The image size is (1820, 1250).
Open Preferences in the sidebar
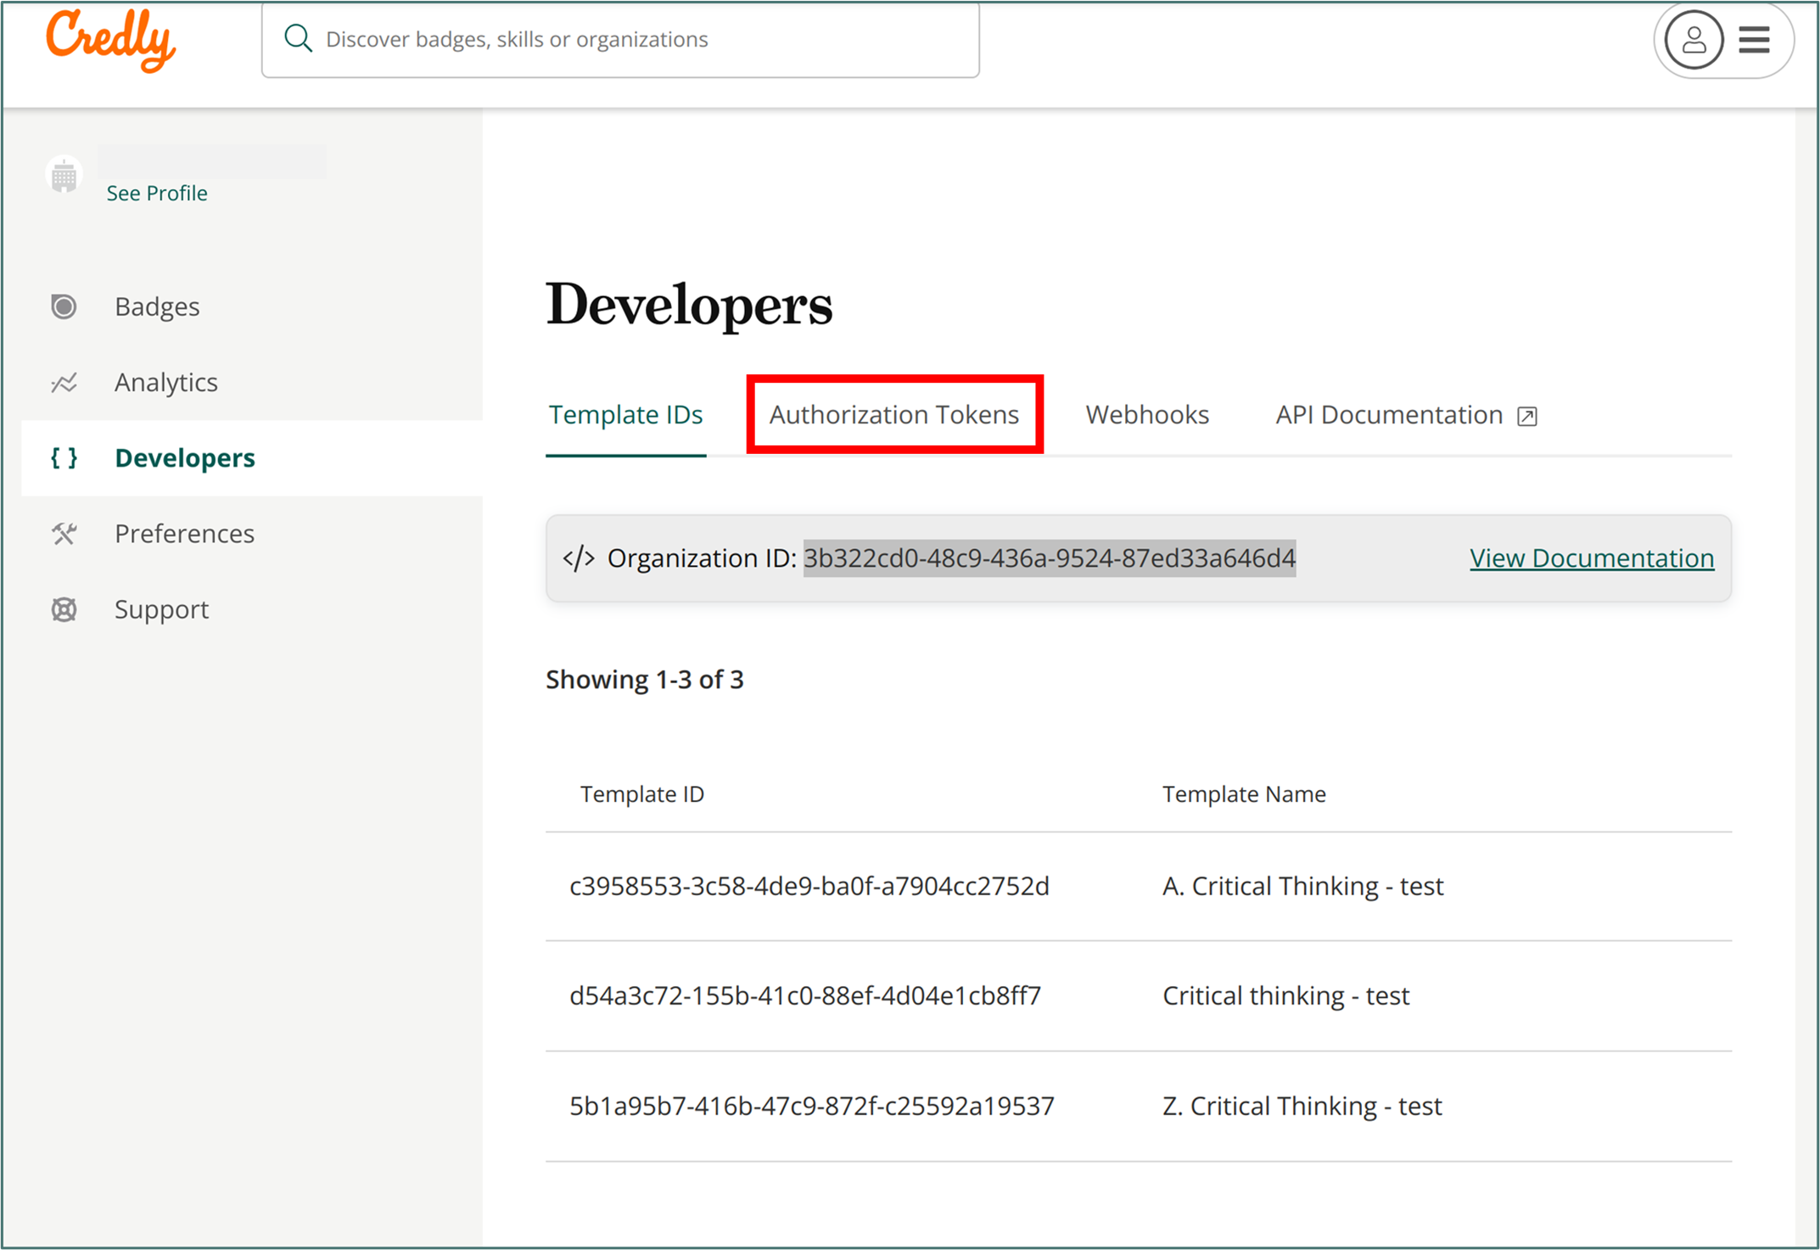[x=184, y=534]
